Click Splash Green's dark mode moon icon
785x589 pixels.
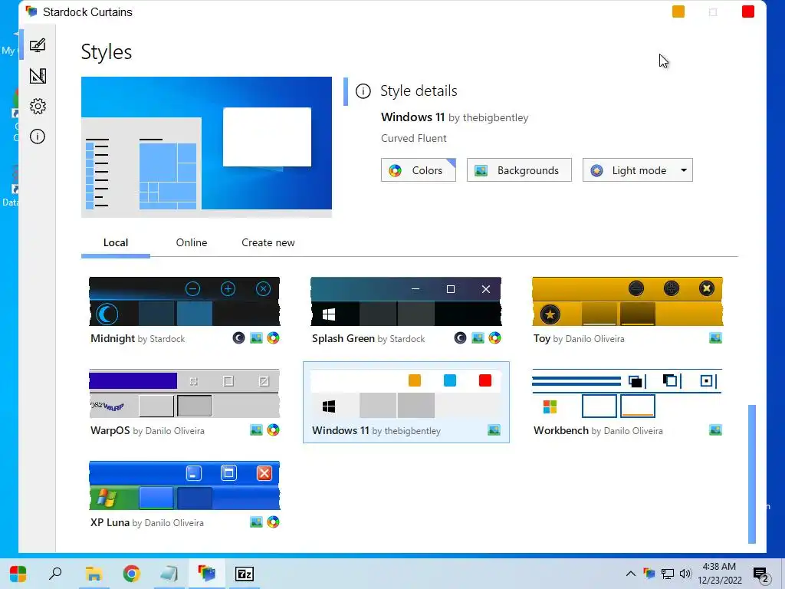coord(460,338)
